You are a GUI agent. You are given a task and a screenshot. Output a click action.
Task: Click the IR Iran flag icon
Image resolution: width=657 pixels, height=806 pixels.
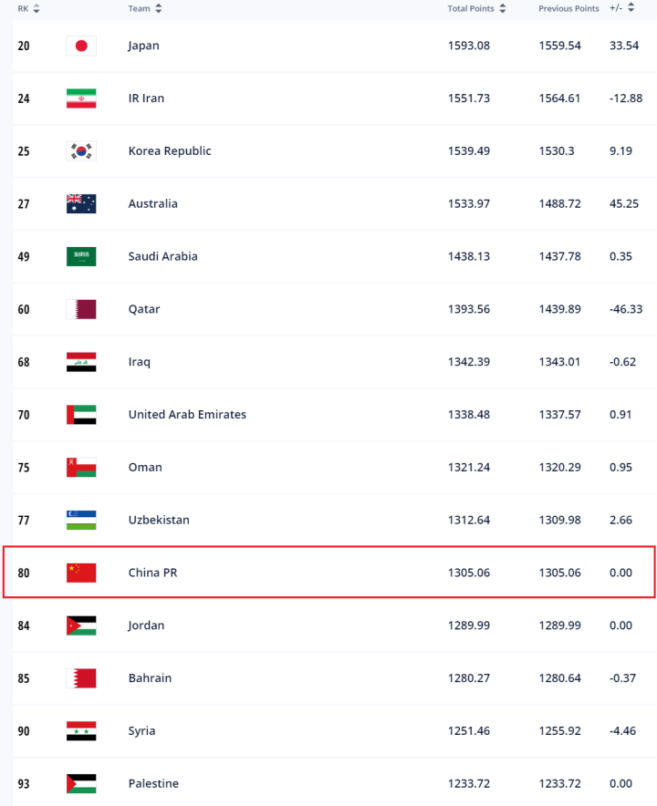point(80,98)
